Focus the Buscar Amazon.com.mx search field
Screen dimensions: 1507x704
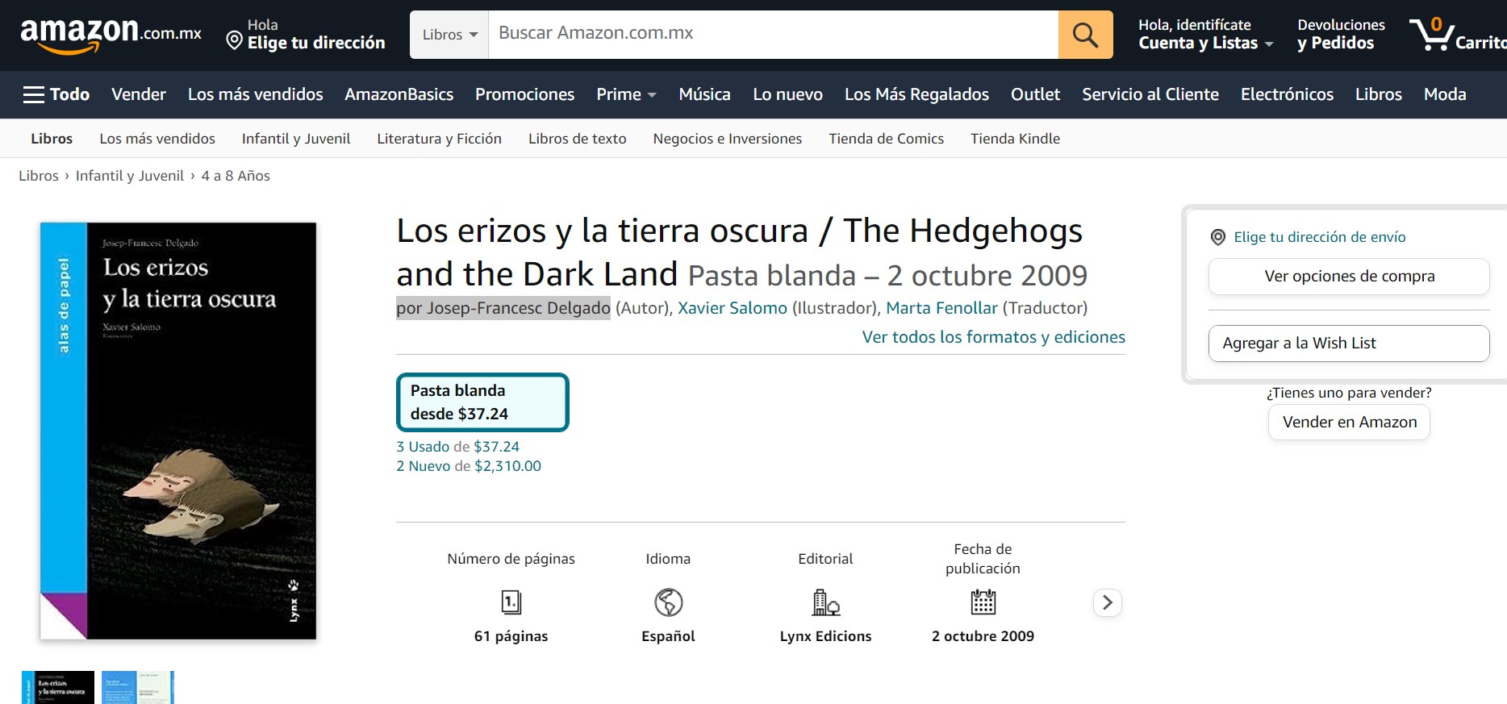[773, 35]
